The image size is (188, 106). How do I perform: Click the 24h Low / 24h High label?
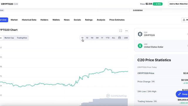point(147,92)
